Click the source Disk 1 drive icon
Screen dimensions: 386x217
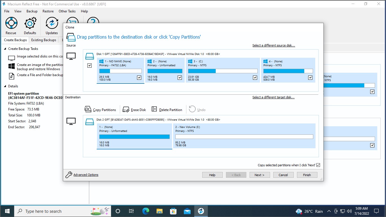pyautogui.click(x=90, y=56)
